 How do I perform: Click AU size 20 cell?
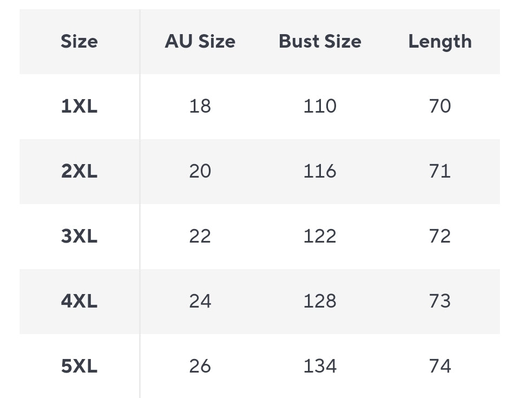pos(200,171)
